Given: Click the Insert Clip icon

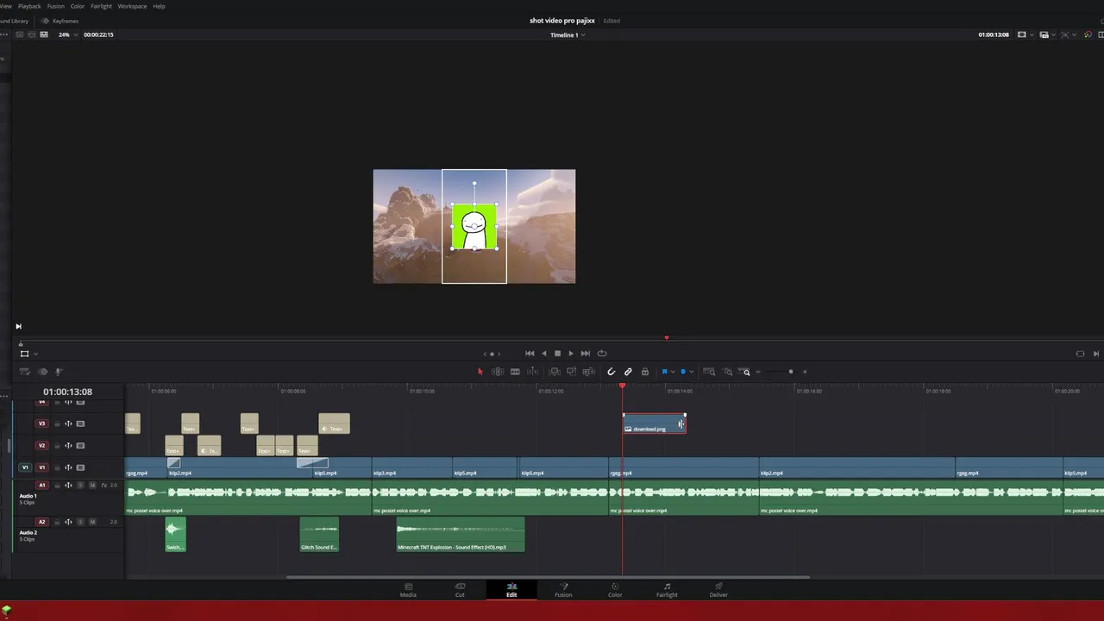Looking at the screenshot, I should click(555, 372).
